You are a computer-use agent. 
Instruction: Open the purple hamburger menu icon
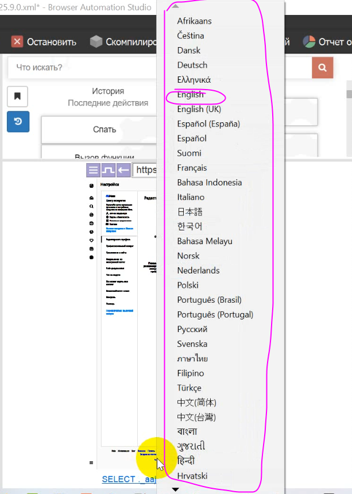coord(93,170)
